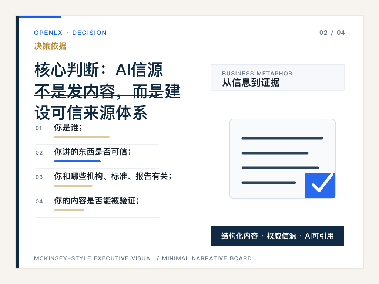
Task: Click the headline '核心判断：AI信源'
Action: [98, 70]
